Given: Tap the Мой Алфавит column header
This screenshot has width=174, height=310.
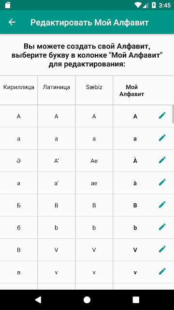Looking at the screenshot, I should pos(132,91).
